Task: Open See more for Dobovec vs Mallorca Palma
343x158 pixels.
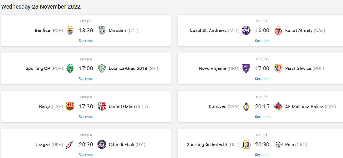Action: click(262, 117)
